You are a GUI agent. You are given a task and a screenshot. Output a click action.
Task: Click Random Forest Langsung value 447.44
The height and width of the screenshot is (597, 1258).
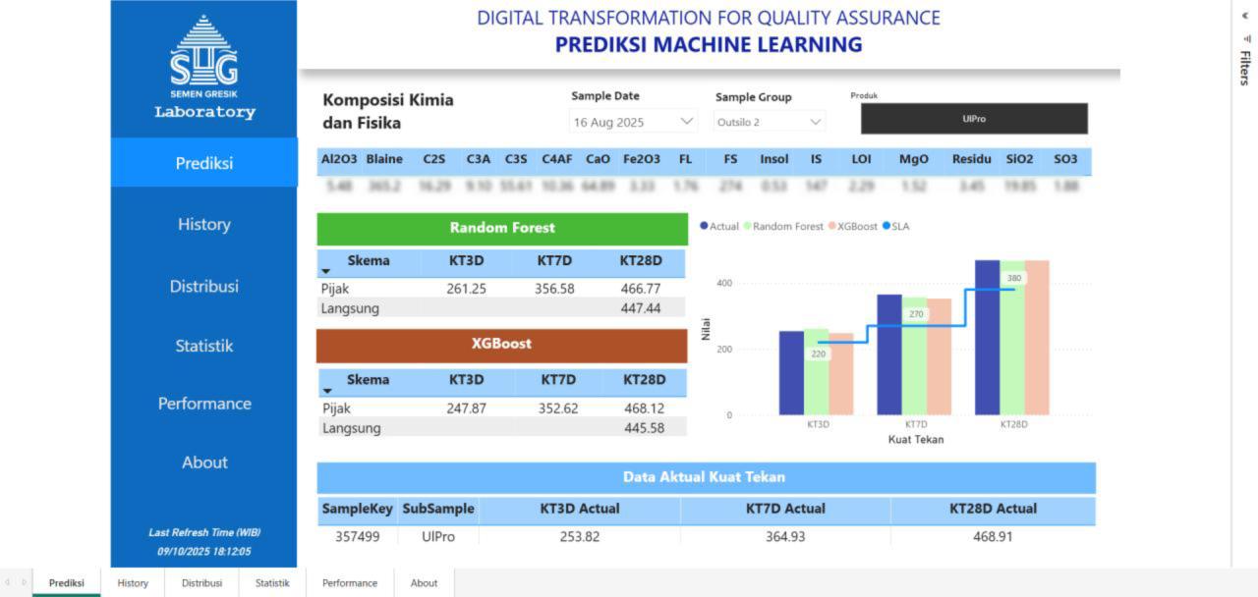click(x=641, y=308)
